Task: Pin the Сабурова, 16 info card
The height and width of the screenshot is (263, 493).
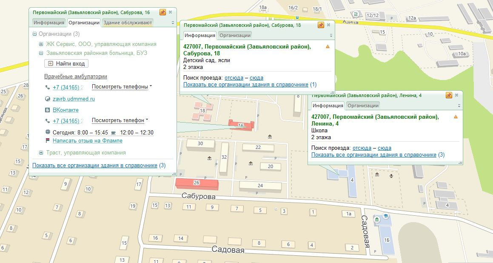Action: (x=162, y=12)
